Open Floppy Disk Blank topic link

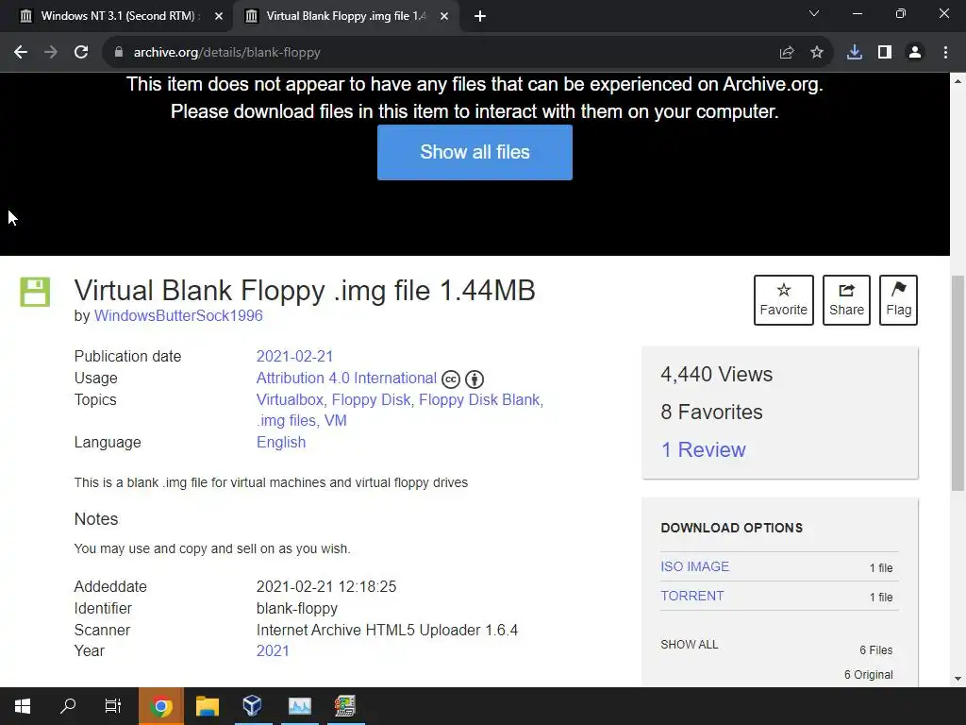[479, 399]
